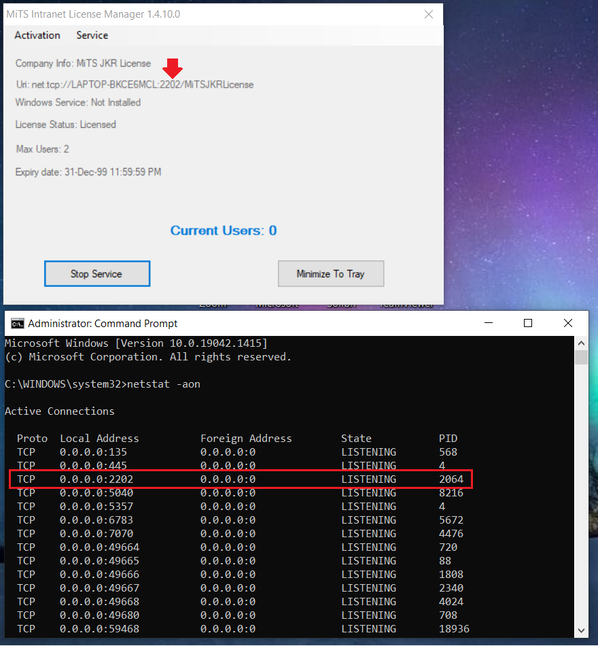Click local address 0.0.0.0:2202
The image size is (598, 646).
(96, 479)
